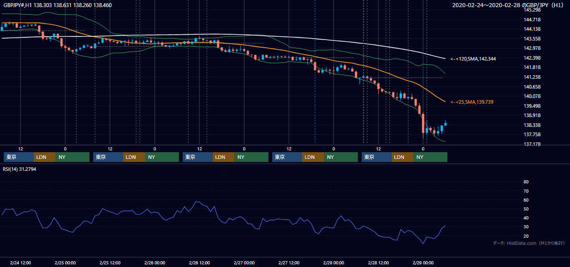Click the 120 SMA label reading 142.344
This screenshot has height=267, width=570.
473,59
